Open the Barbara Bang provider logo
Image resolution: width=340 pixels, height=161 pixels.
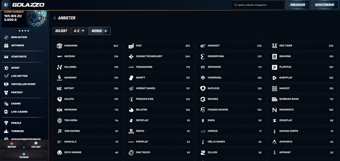(275, 99)
